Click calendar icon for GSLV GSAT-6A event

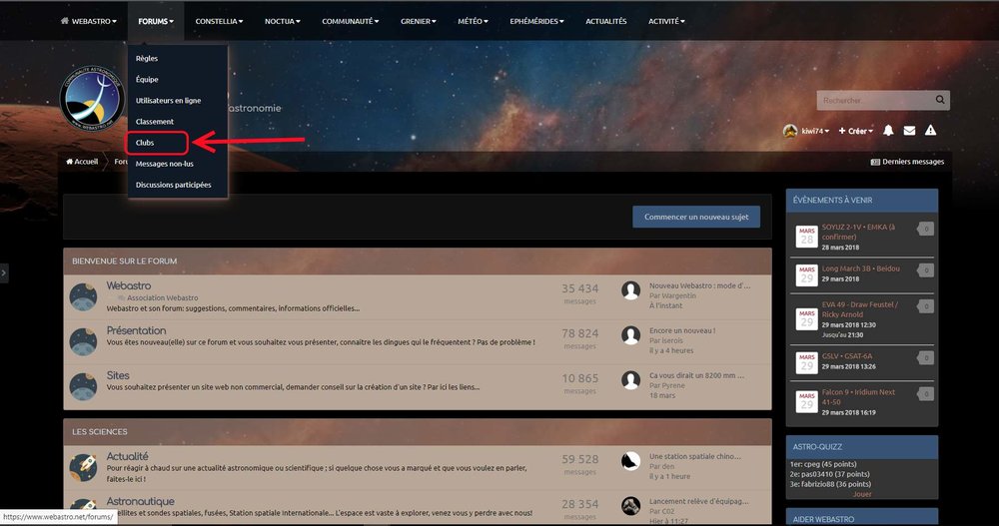click(x=806, y=362)
